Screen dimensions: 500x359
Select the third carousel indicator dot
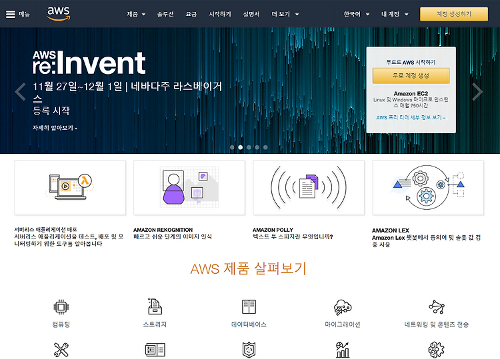(249, 147)
